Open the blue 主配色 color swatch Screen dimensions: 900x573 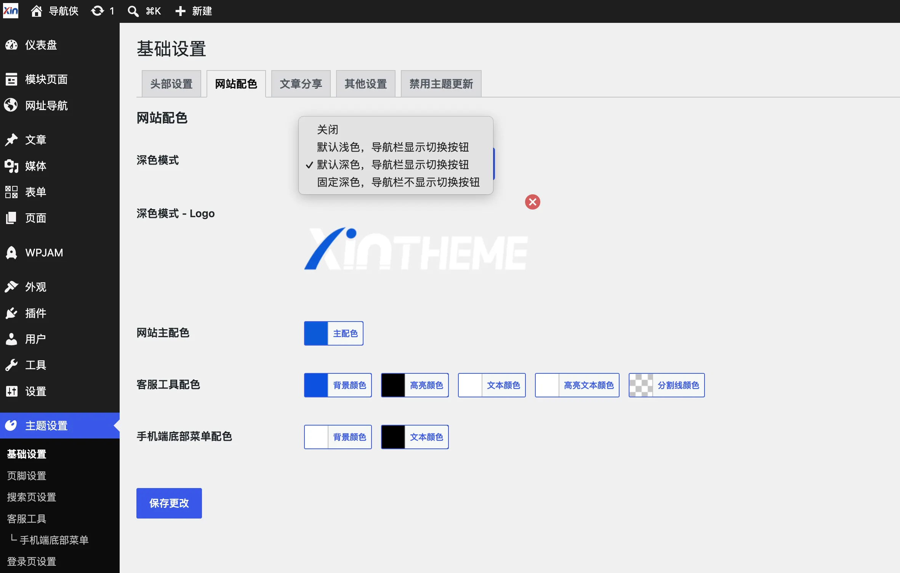(316, 333)
